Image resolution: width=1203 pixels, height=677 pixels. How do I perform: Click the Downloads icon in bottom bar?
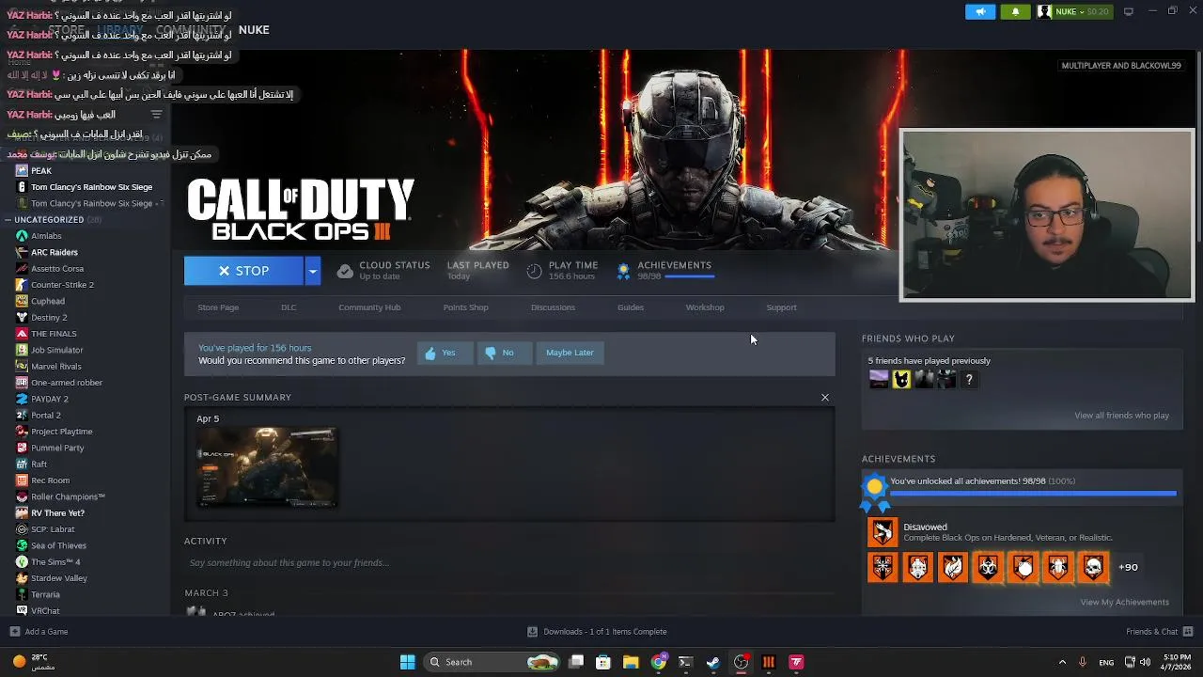pos(532,632)
